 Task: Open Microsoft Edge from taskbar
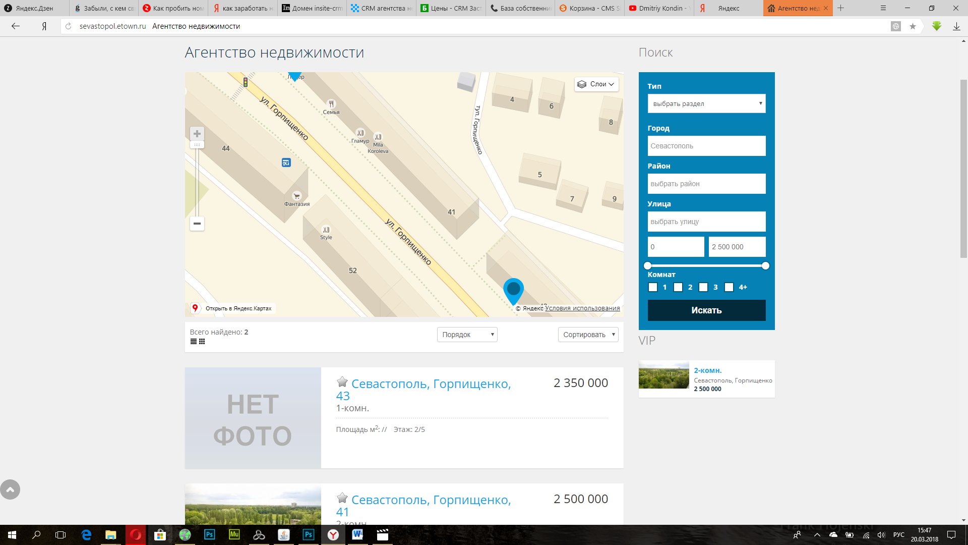point(86,535)
